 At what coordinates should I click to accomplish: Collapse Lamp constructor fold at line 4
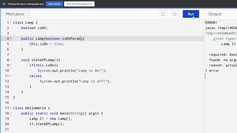pyautogui.click(x=11, y=38)
